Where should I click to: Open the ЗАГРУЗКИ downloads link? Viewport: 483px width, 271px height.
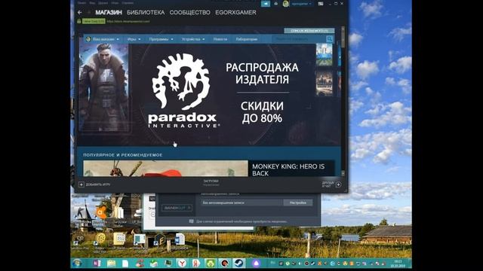click(211, 181)
